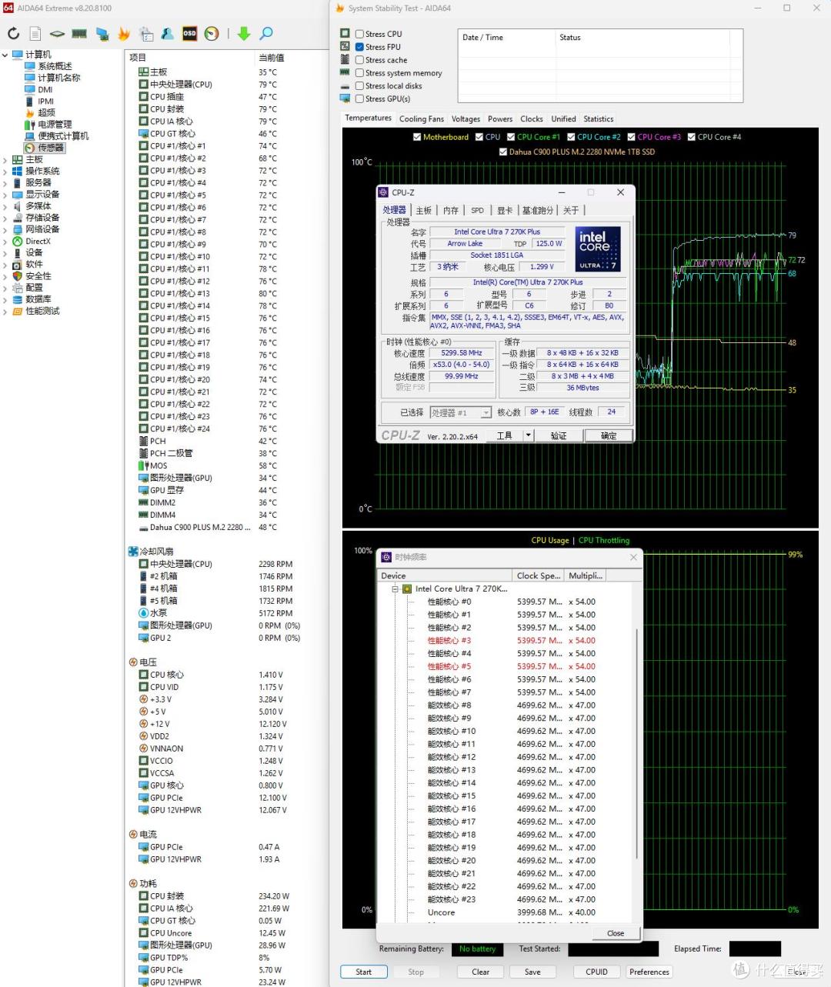Select 传感器 in the left tree

pos(51,148)
